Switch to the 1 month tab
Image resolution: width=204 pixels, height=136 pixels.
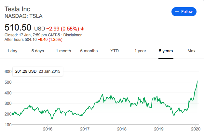click(63, 51)
